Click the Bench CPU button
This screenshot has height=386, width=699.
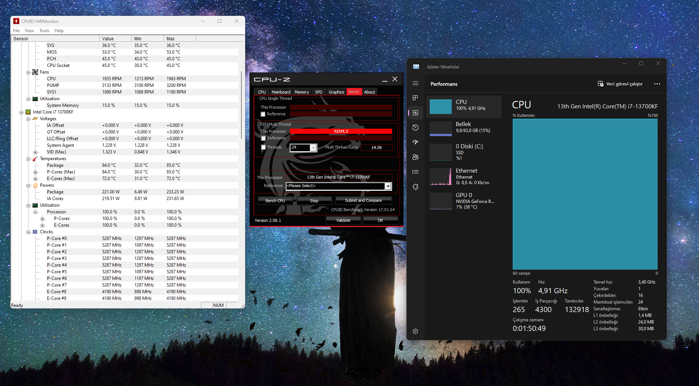(275, 200)
